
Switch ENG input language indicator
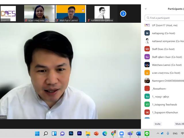click(x=175, y=133)
